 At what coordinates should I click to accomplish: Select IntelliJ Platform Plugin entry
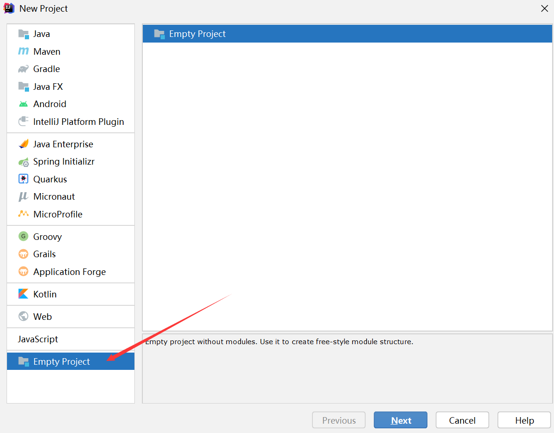click(x=71, y=122)
